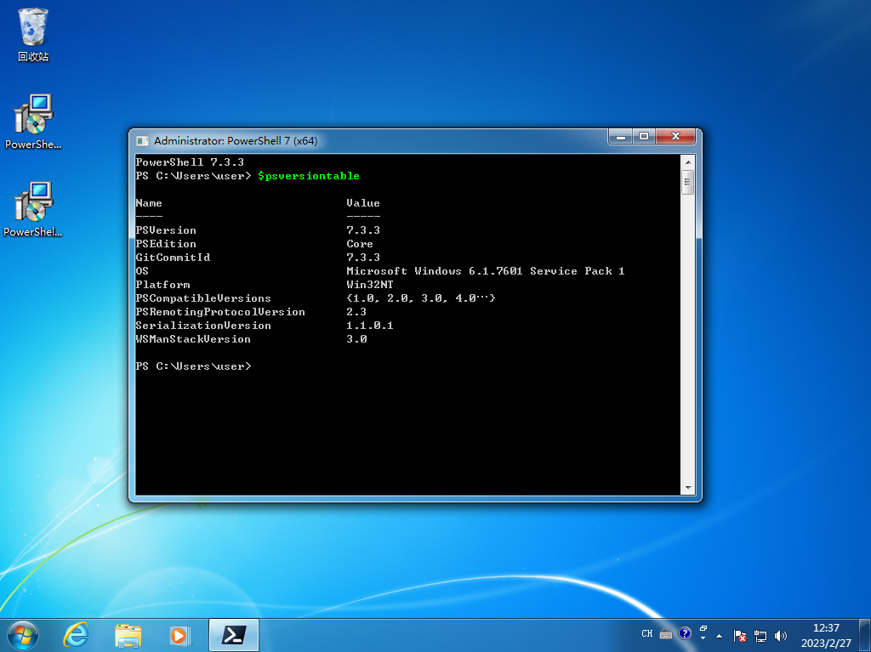Click the blue help tray icon
This screenshot has width=871, height=652.
point(684,635)
